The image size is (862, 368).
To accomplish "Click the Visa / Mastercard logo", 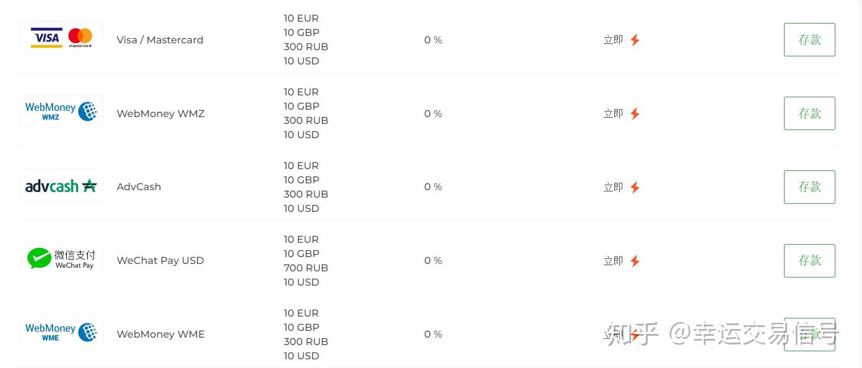I will click(61, 38).
